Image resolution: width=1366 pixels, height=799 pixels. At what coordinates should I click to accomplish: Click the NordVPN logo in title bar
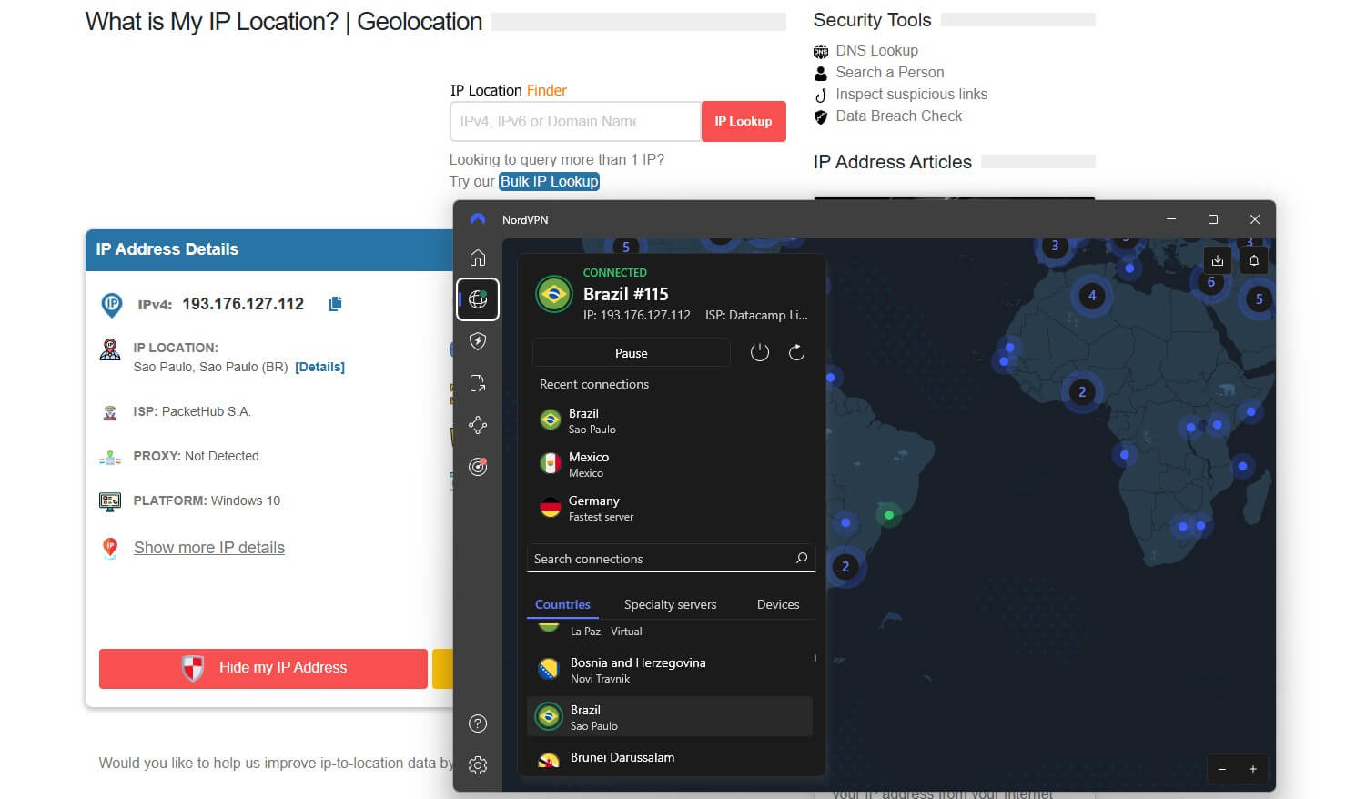coord(478,219)
